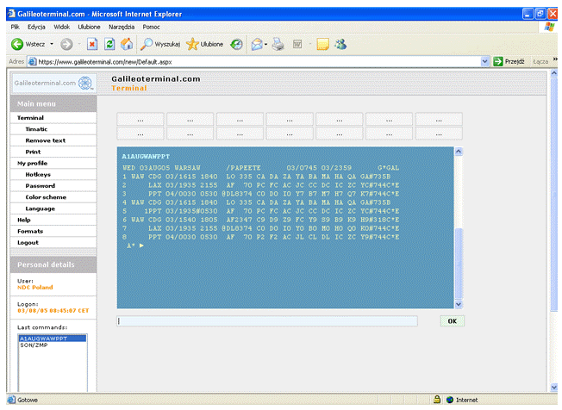Open Password settings
This screenshot has width=562, height=410.
click(53, 186)
